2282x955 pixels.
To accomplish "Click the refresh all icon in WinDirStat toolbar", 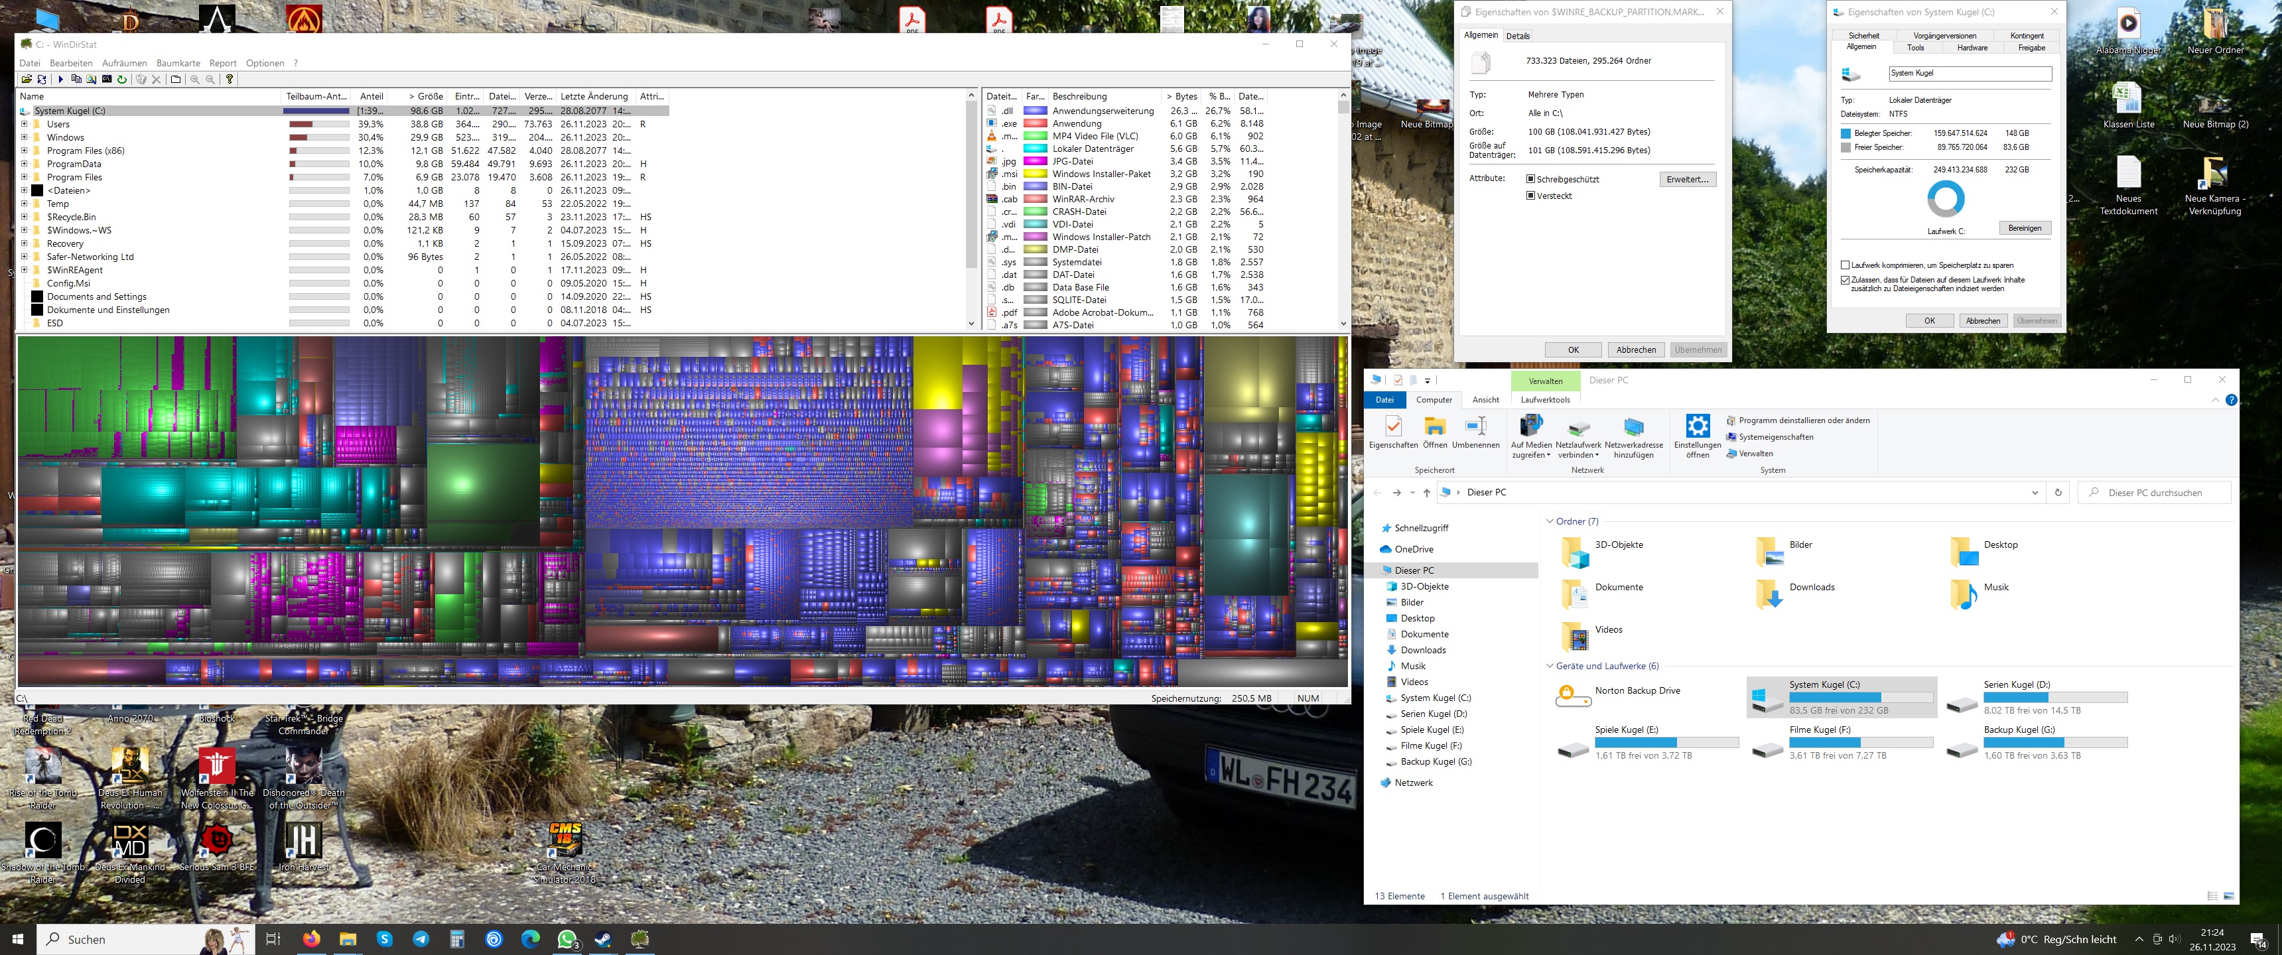I will [42, 80].
